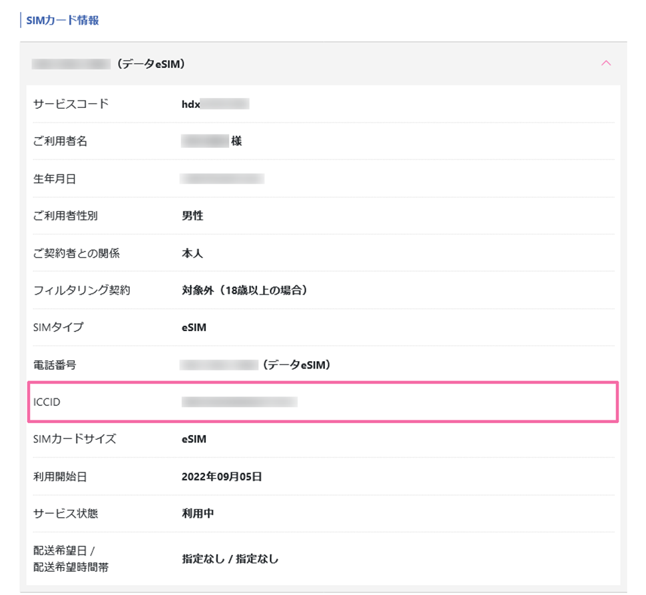The height and width of the screenshot is (595, 646).
Task: Click the ご利用者名 row label
Action: (x=60, y=141)
